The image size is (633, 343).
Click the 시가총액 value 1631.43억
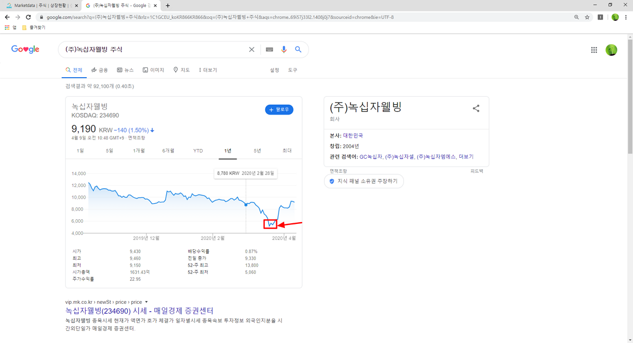(x=140, y=272)
